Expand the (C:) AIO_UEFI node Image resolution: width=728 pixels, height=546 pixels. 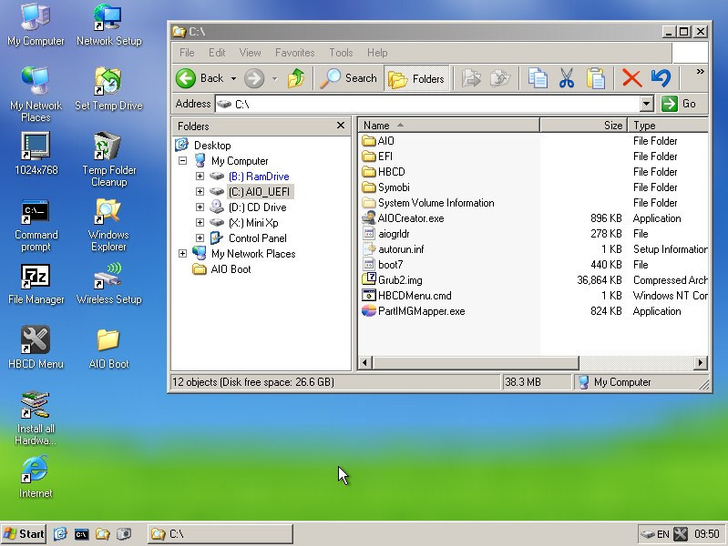pyautogui.click(x=200, y=192)
